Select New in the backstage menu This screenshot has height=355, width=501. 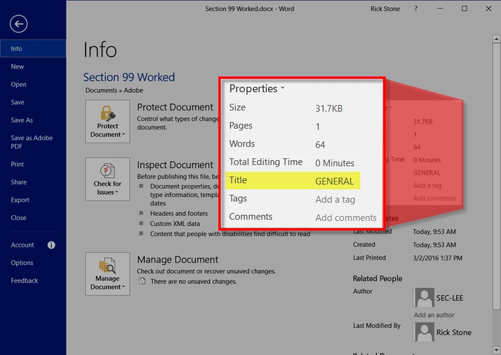(x=33, y=67)
